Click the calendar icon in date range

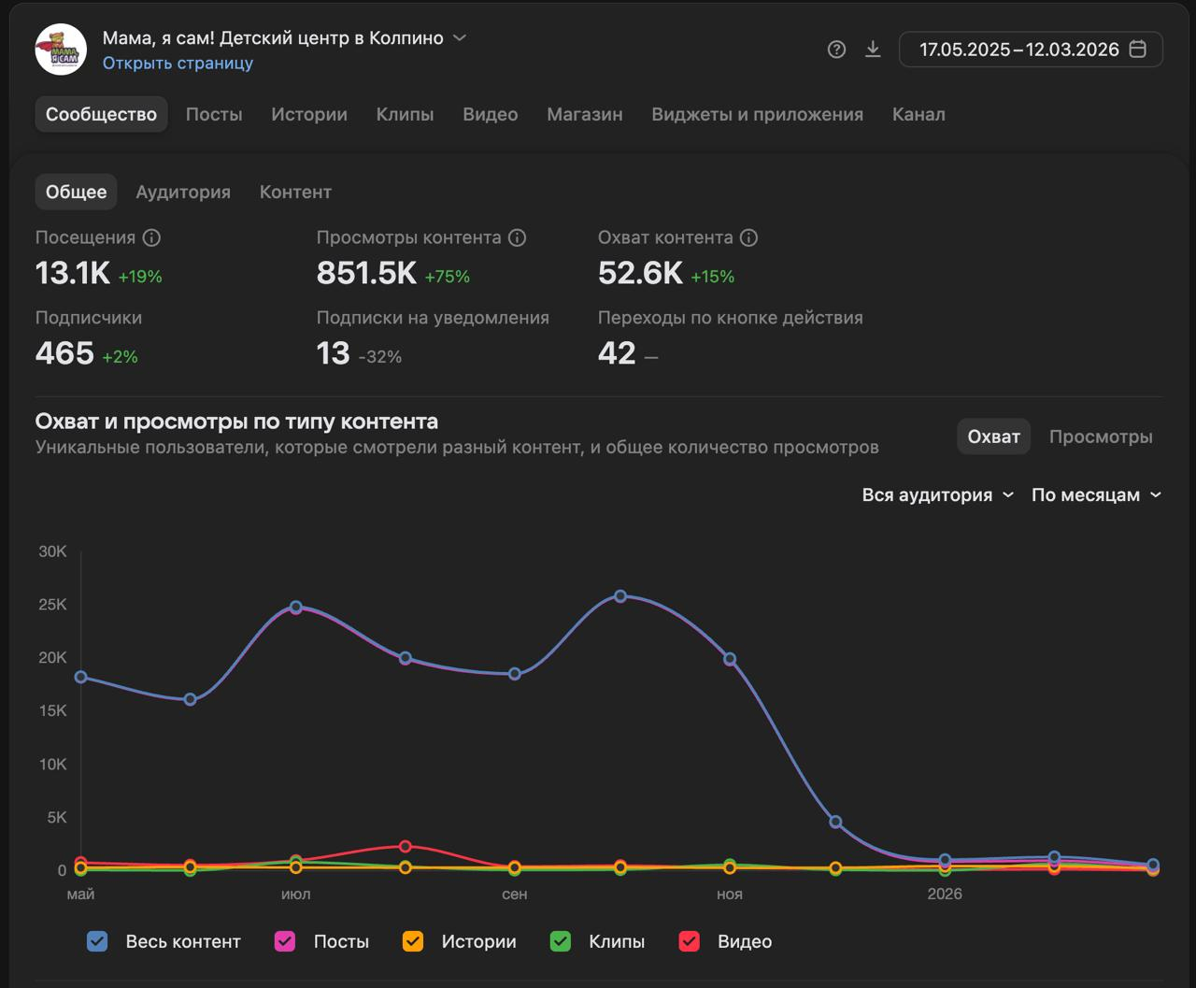tap(1137, 50)
